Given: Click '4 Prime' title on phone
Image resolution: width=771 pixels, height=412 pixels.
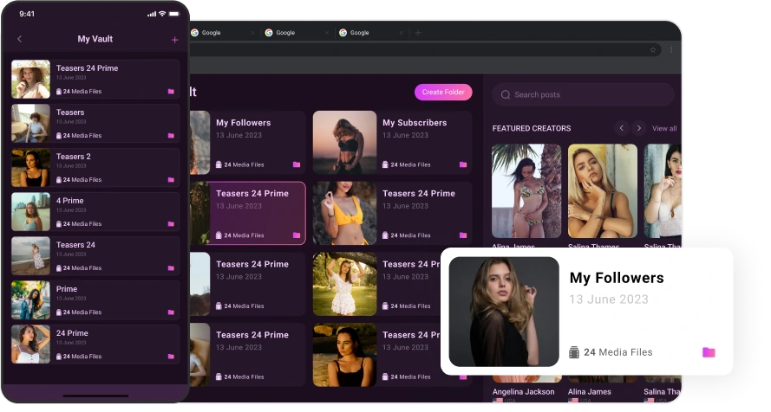Looking at the screenshot, I should point(70,201).
